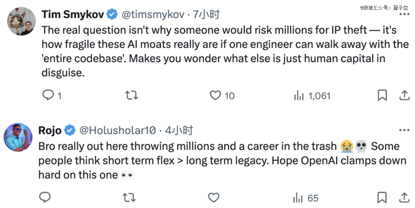
Task: Click Tim Smykov display name
Action: click(x=73, y=15)
